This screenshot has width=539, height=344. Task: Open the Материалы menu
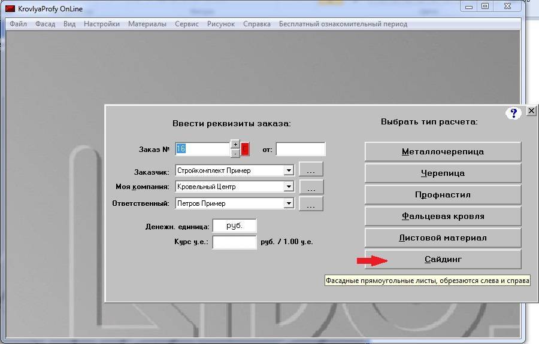(x=147, y=24)
